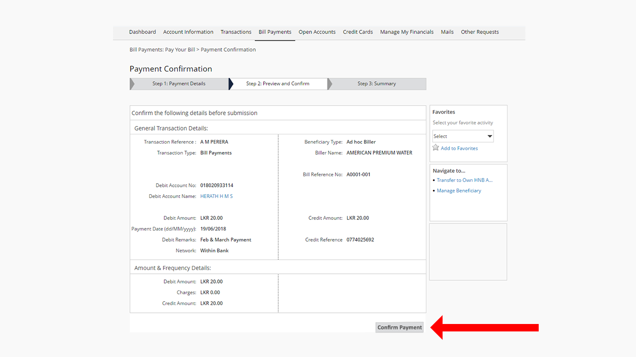636x357 pixels.
Task: Click the General Transaction Details header
Action: (x=171, y=128)
